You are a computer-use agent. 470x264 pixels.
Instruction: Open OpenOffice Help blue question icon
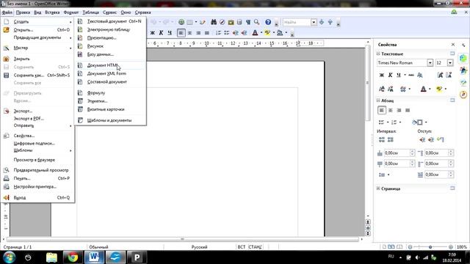(268, 22)
